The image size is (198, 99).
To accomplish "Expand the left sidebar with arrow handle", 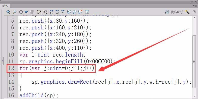I will coord(3,61).
